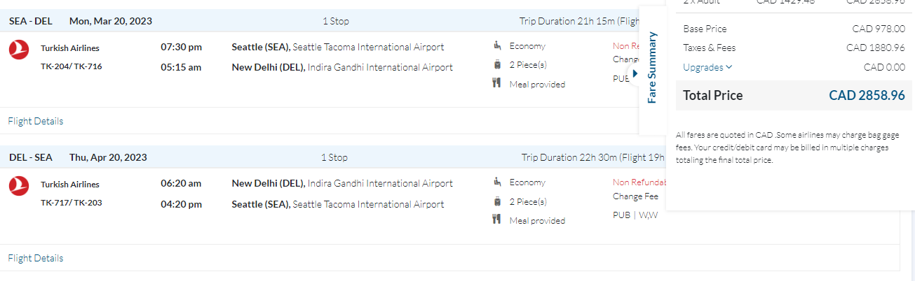Click the Turkish Airlines logo on DEL-SEA flight

pyautogui.click(x=18, y=185)
